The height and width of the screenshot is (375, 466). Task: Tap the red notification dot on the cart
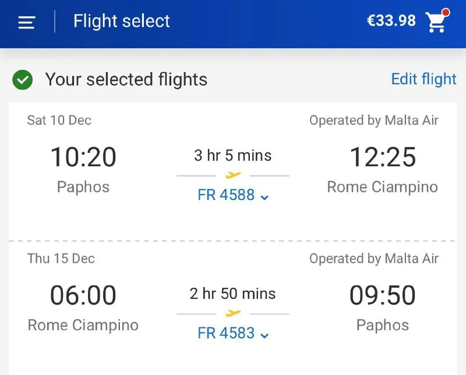(446, 12)
